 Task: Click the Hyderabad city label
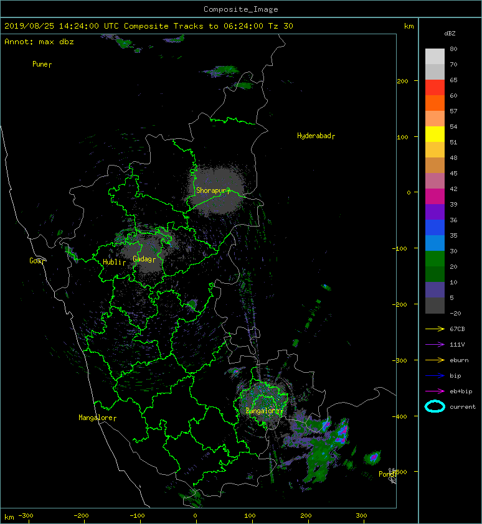tap(316, 136)
